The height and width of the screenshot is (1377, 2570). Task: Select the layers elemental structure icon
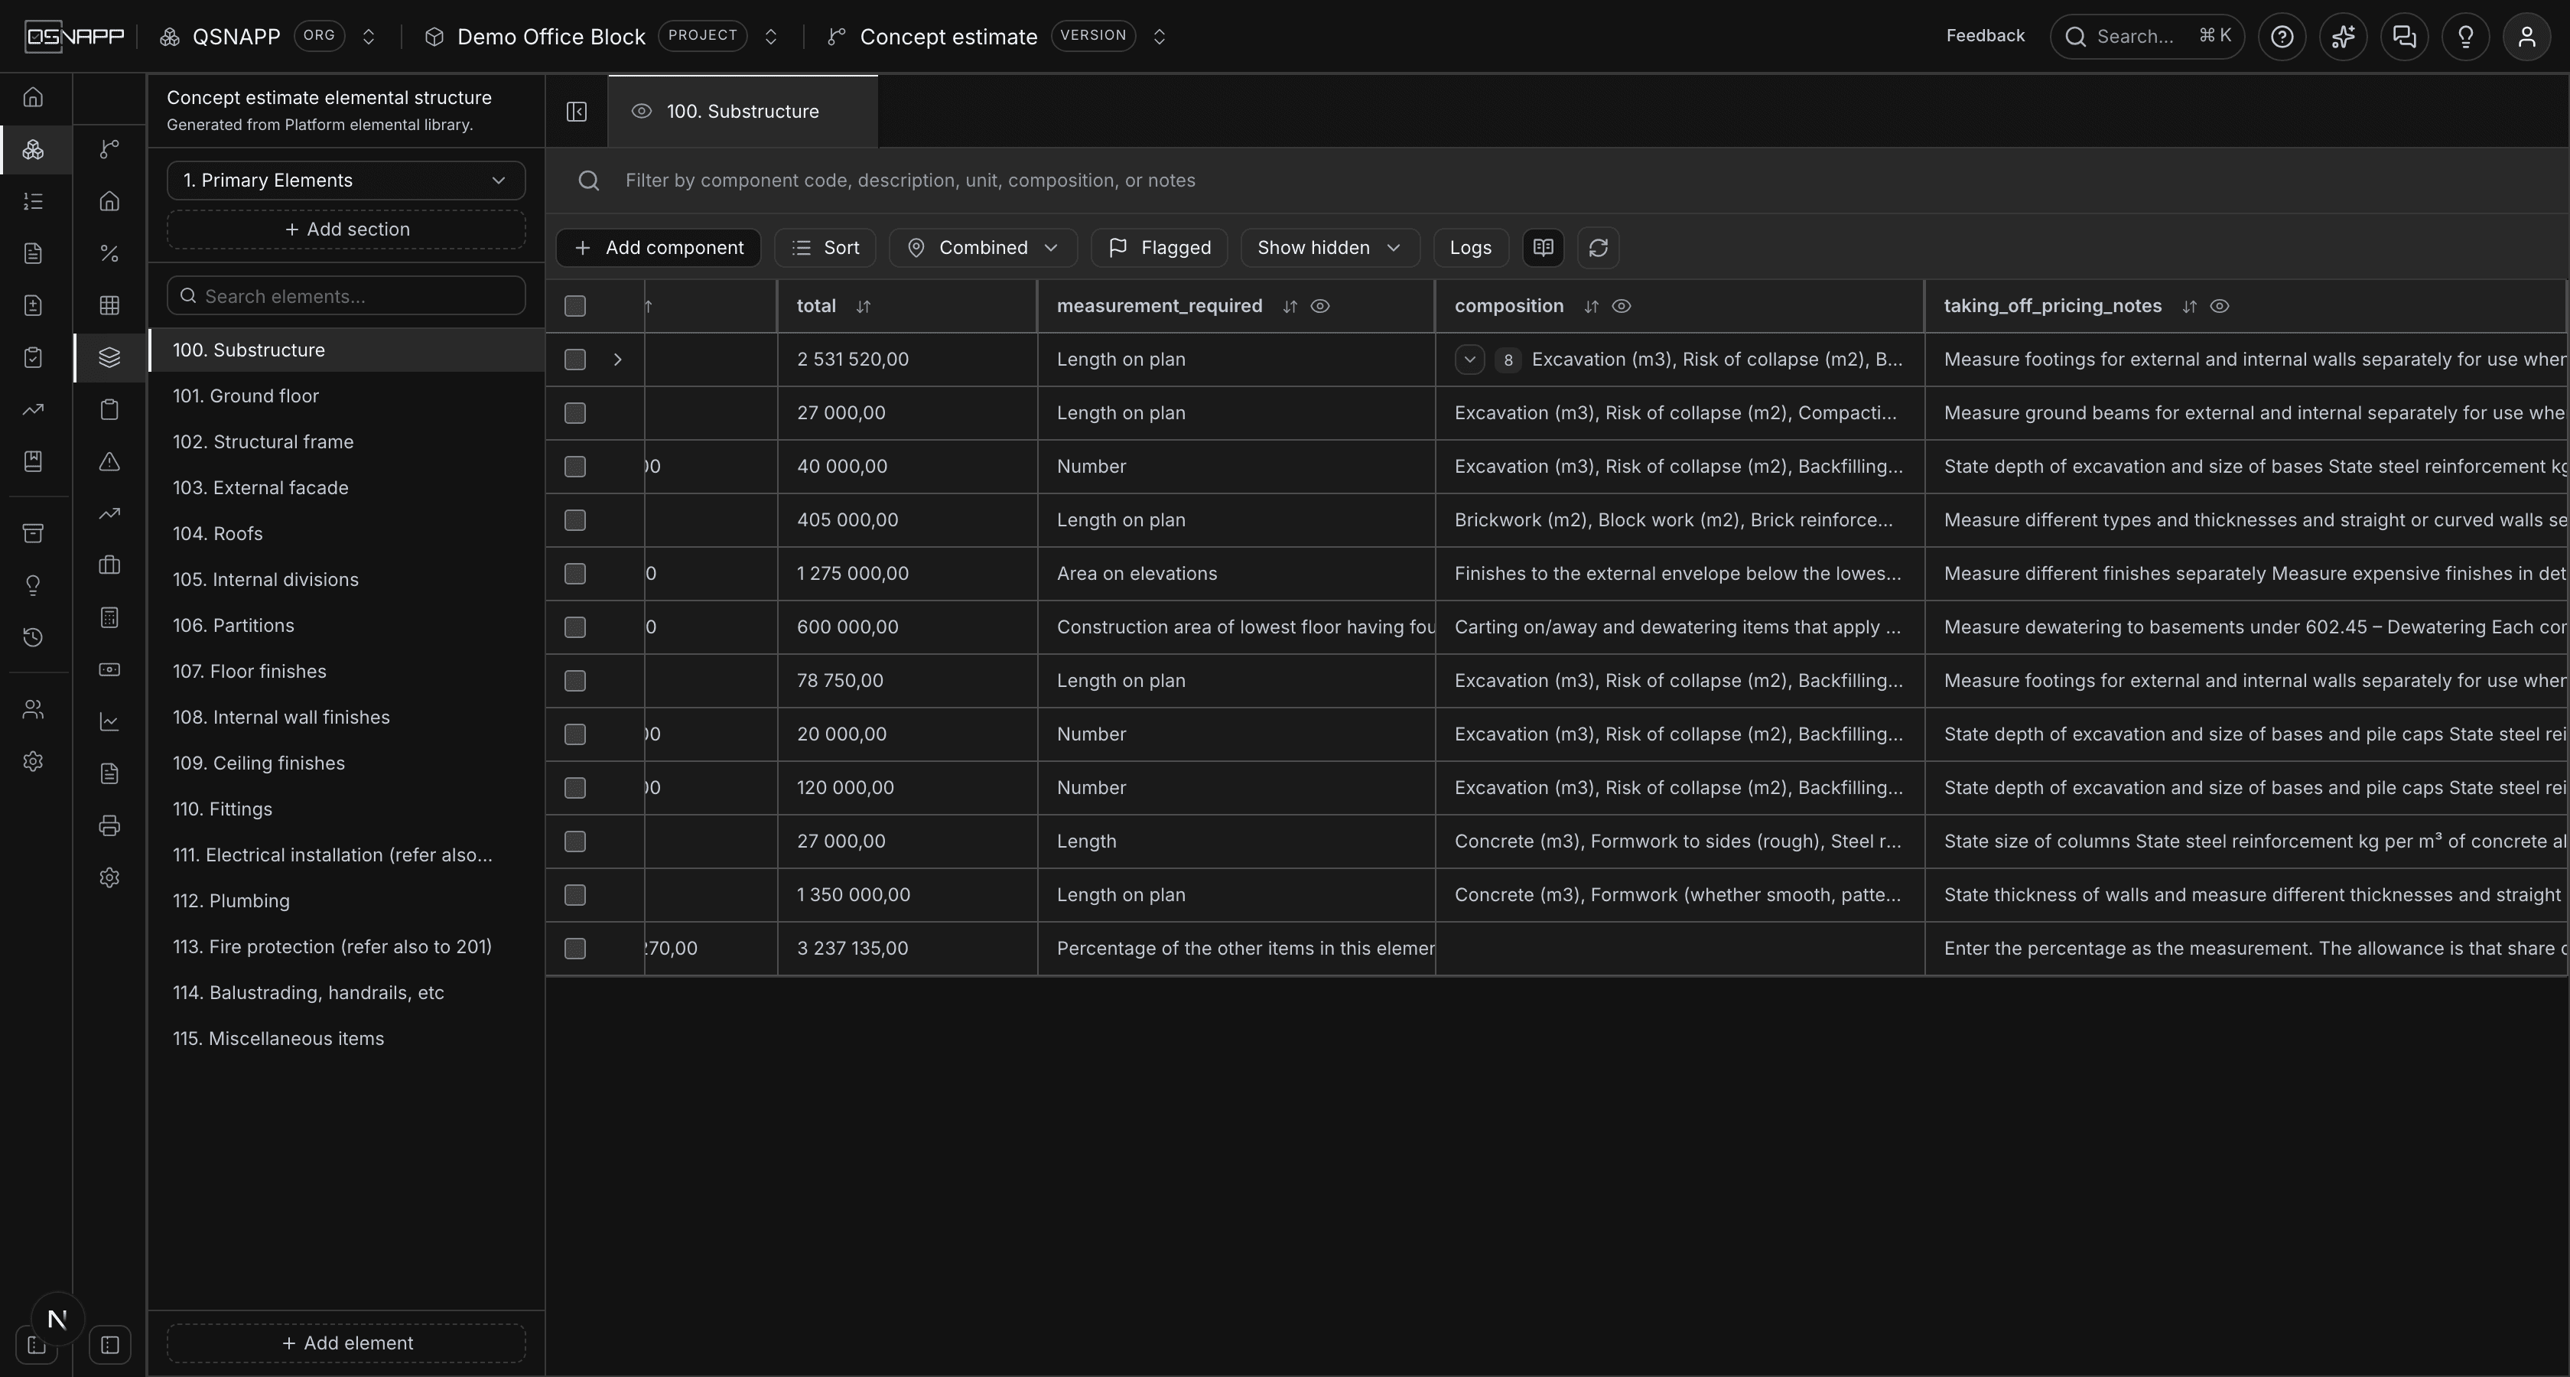click(109, 357)
